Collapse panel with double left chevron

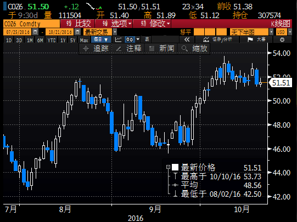[x=187, y=39]
